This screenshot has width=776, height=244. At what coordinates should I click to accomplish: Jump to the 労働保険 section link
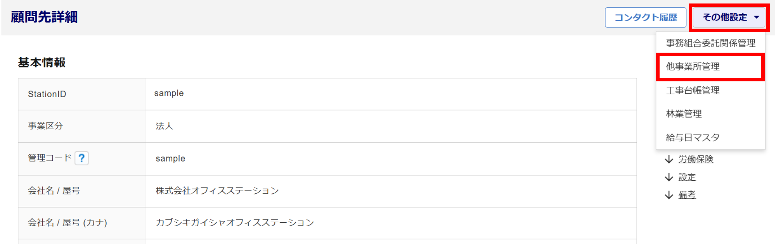coord(696,159)
